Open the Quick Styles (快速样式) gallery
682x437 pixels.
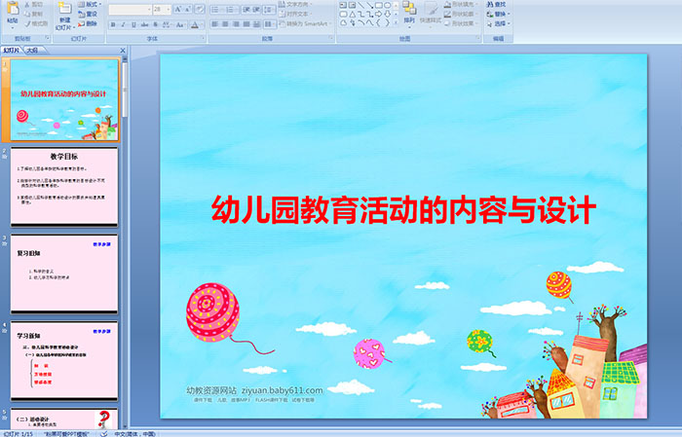point(431,14)
